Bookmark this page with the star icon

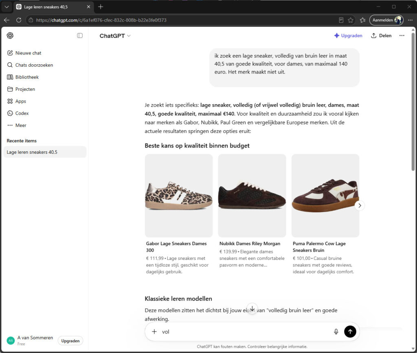[351, 20]
